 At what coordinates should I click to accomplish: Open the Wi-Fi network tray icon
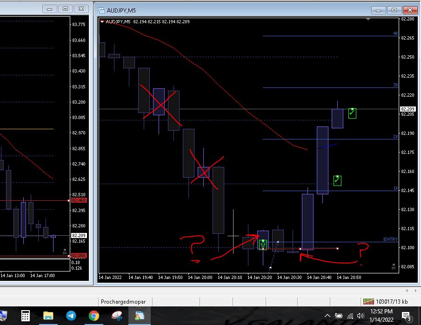[350, 316]
